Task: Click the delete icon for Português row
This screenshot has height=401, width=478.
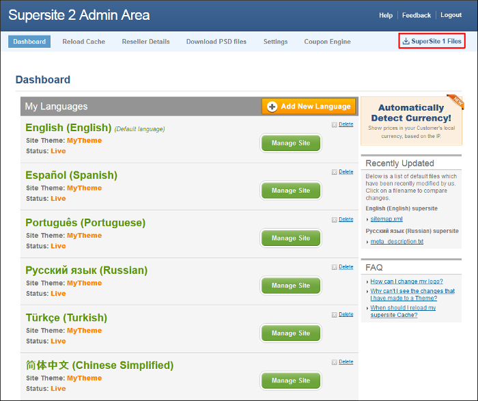Action: coord(335,219)
